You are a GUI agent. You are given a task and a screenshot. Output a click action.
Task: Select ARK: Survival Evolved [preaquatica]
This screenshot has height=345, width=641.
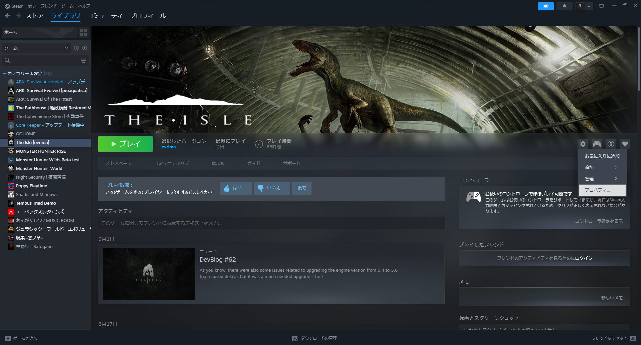point(45,90)
